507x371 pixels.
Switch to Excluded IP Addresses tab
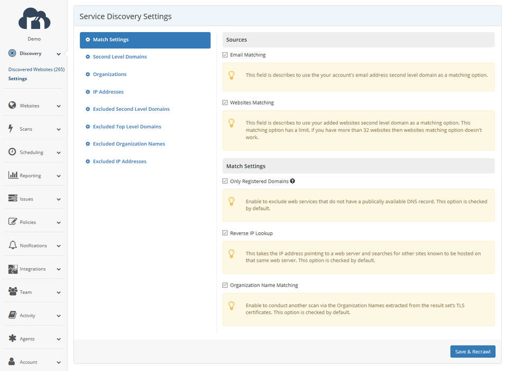pyautogui.click(x=119, y=161)
